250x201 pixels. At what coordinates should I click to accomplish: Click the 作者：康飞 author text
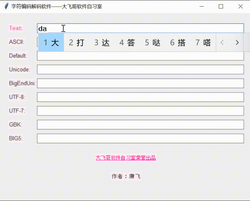tap(126, 176)
